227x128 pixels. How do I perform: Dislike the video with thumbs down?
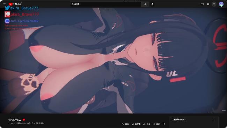pos(136,124)
